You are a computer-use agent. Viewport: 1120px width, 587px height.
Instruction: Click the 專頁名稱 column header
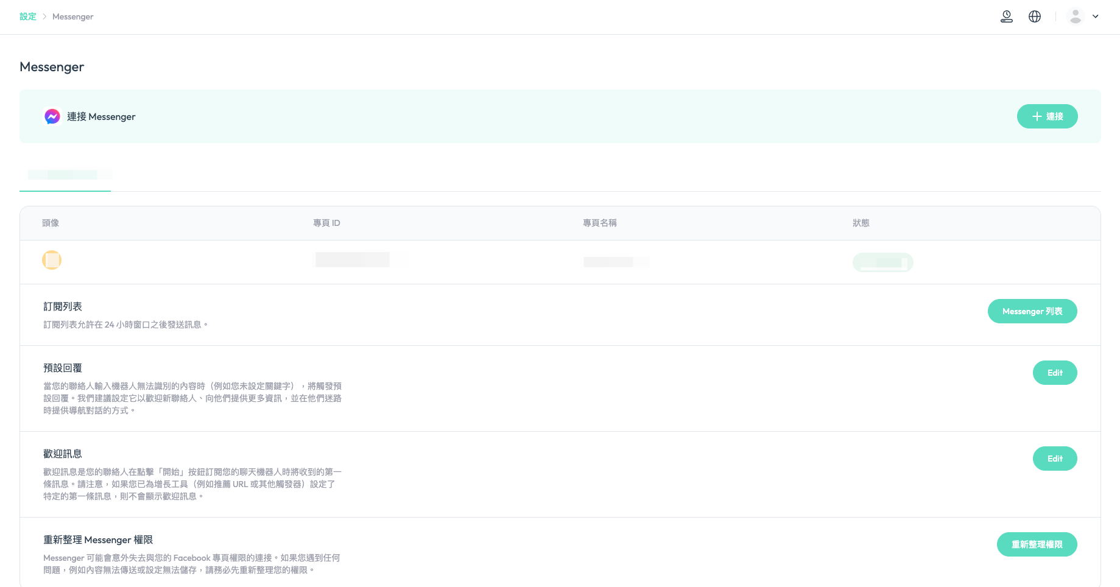point(600,223)
